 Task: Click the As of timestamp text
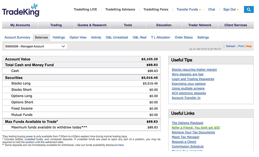[x=205, y=49]
